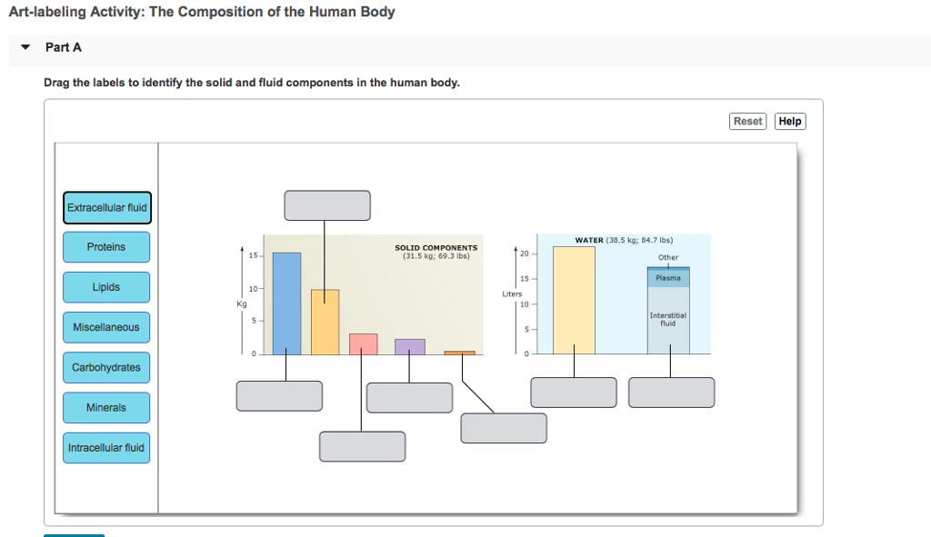Click the teal bar below the activity panel
Image resolution: width=931 pixels, height=537 pixels.
click(x=75, y=536)
